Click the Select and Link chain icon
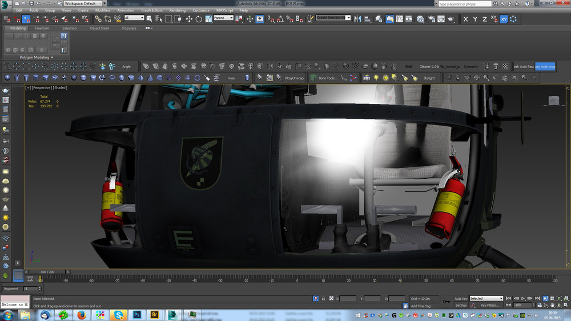Viewport: 571px width, 321px height. [99, 19]
